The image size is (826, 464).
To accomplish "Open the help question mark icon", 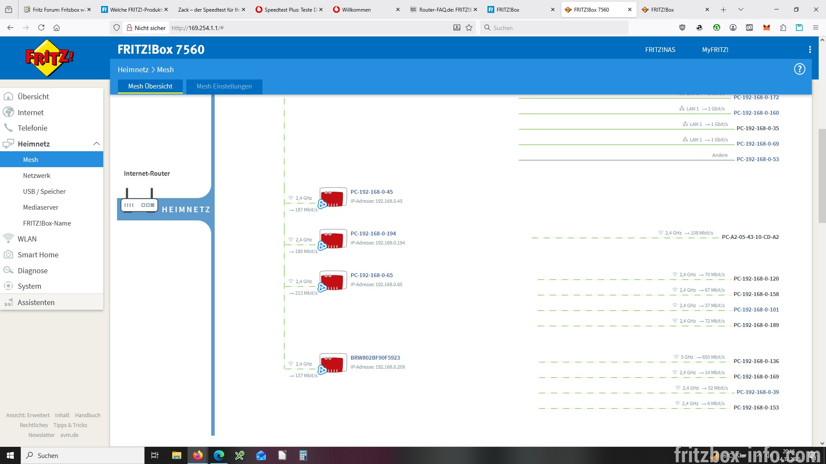I will point(799,69).
